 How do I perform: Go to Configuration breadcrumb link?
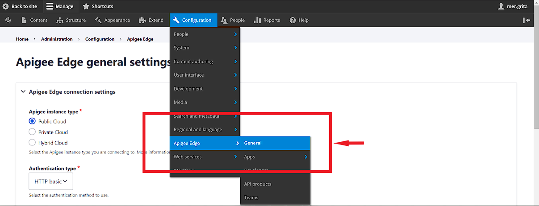click(x=100, y=39)
